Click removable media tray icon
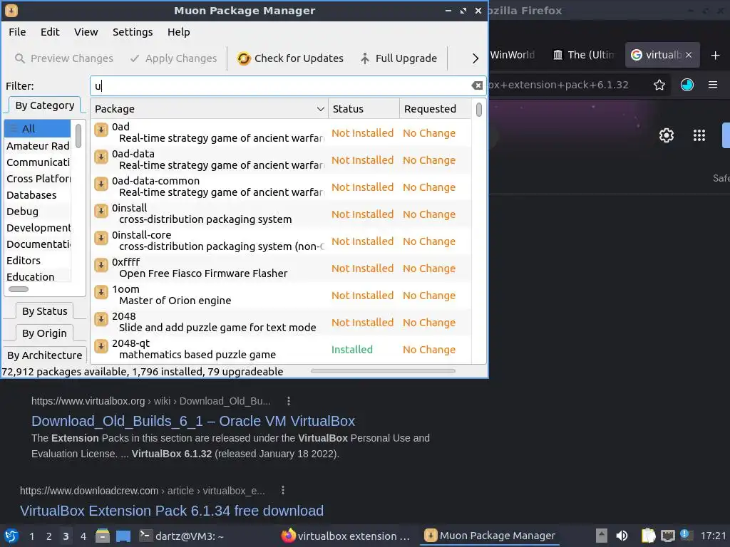Viewport: 730px width, 547px height. point(602,536)
